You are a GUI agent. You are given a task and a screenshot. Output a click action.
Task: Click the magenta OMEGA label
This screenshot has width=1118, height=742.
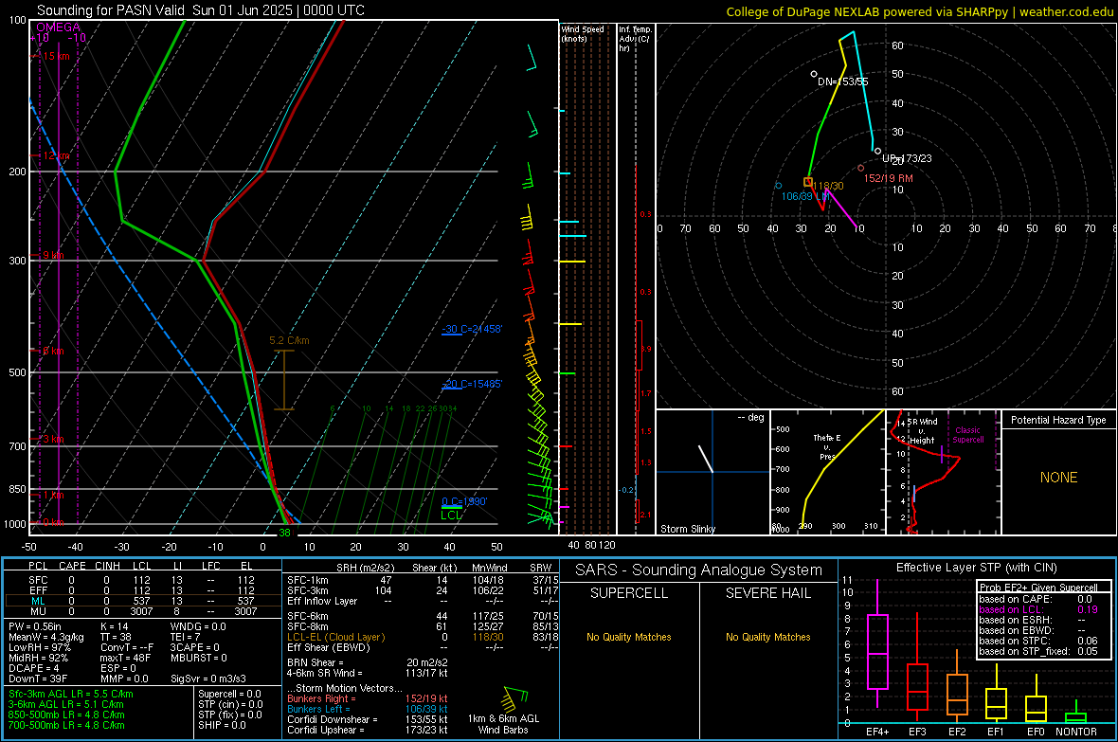59,27
